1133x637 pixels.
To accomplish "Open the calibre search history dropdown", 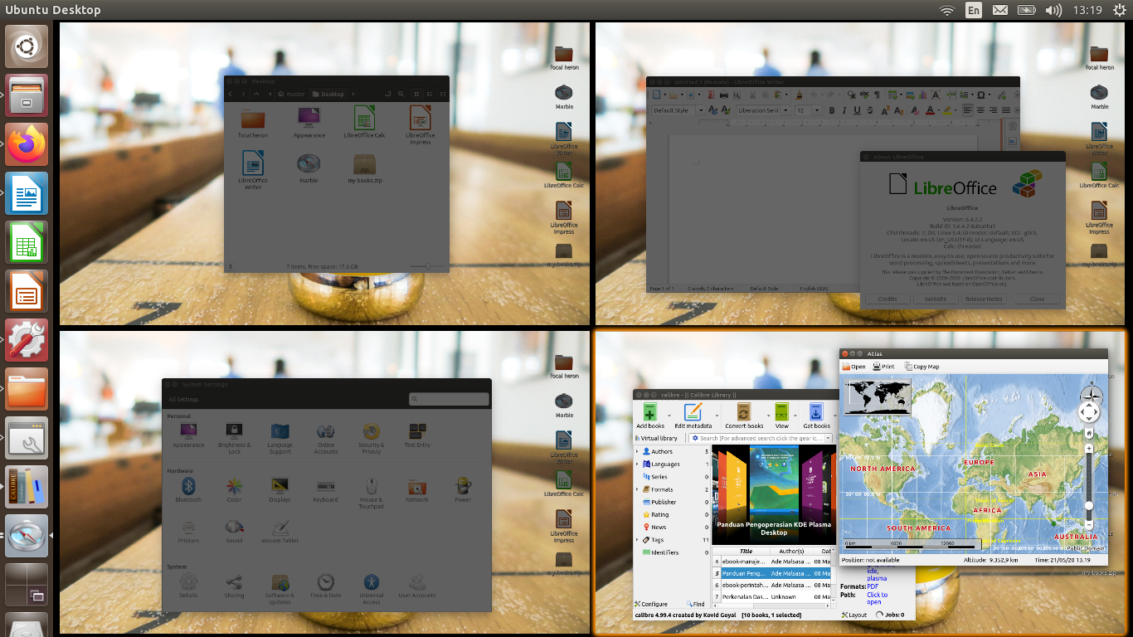I will pyautogui.click(x=827, y=438).
